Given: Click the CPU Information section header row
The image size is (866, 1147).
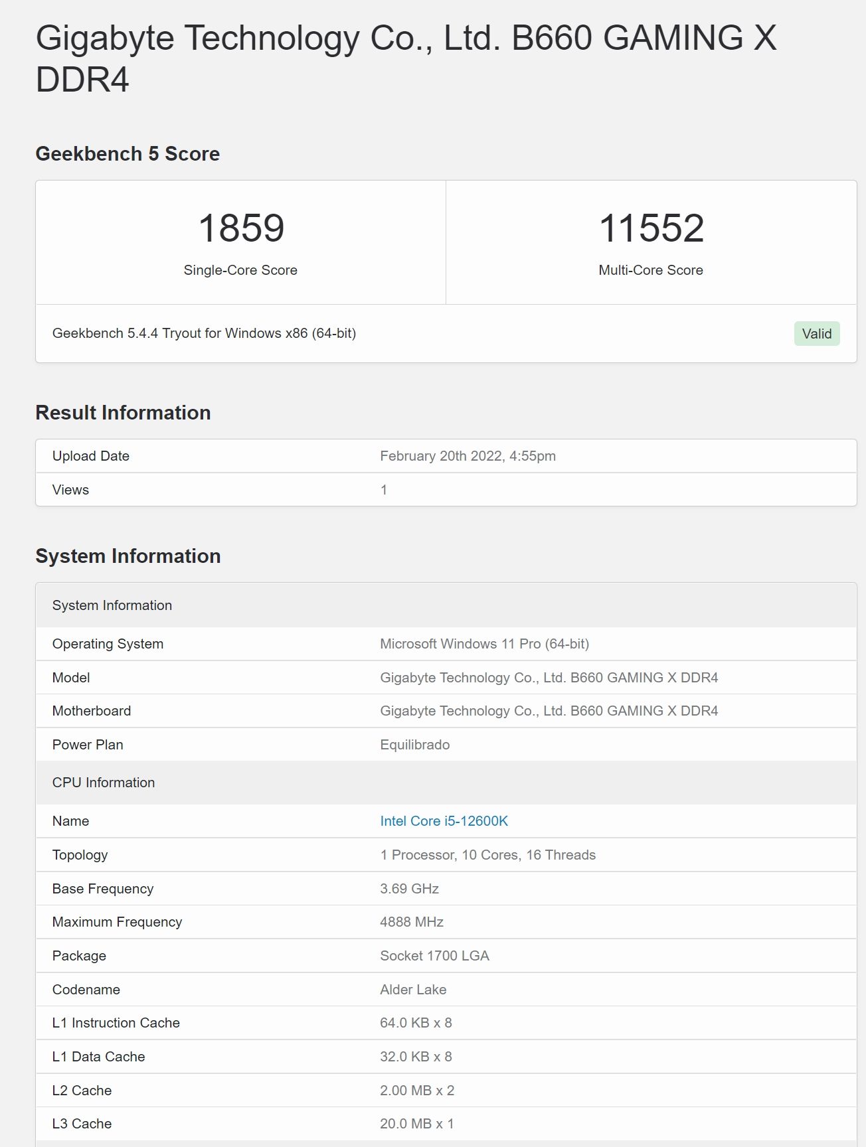Looking at the screenshot, I should [446, 783].
